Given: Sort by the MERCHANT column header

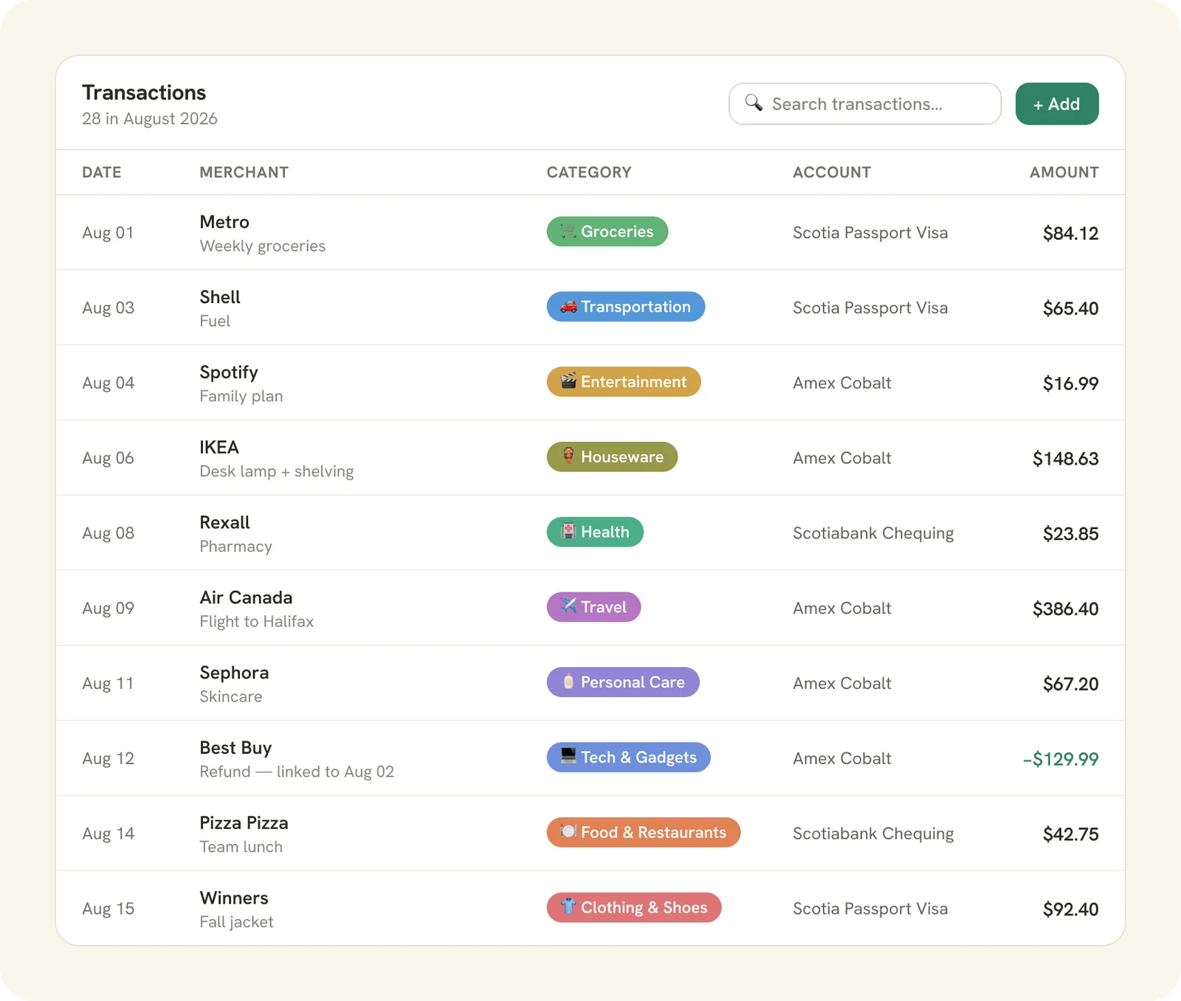Looking at the screenshot, I should (244, 173).
